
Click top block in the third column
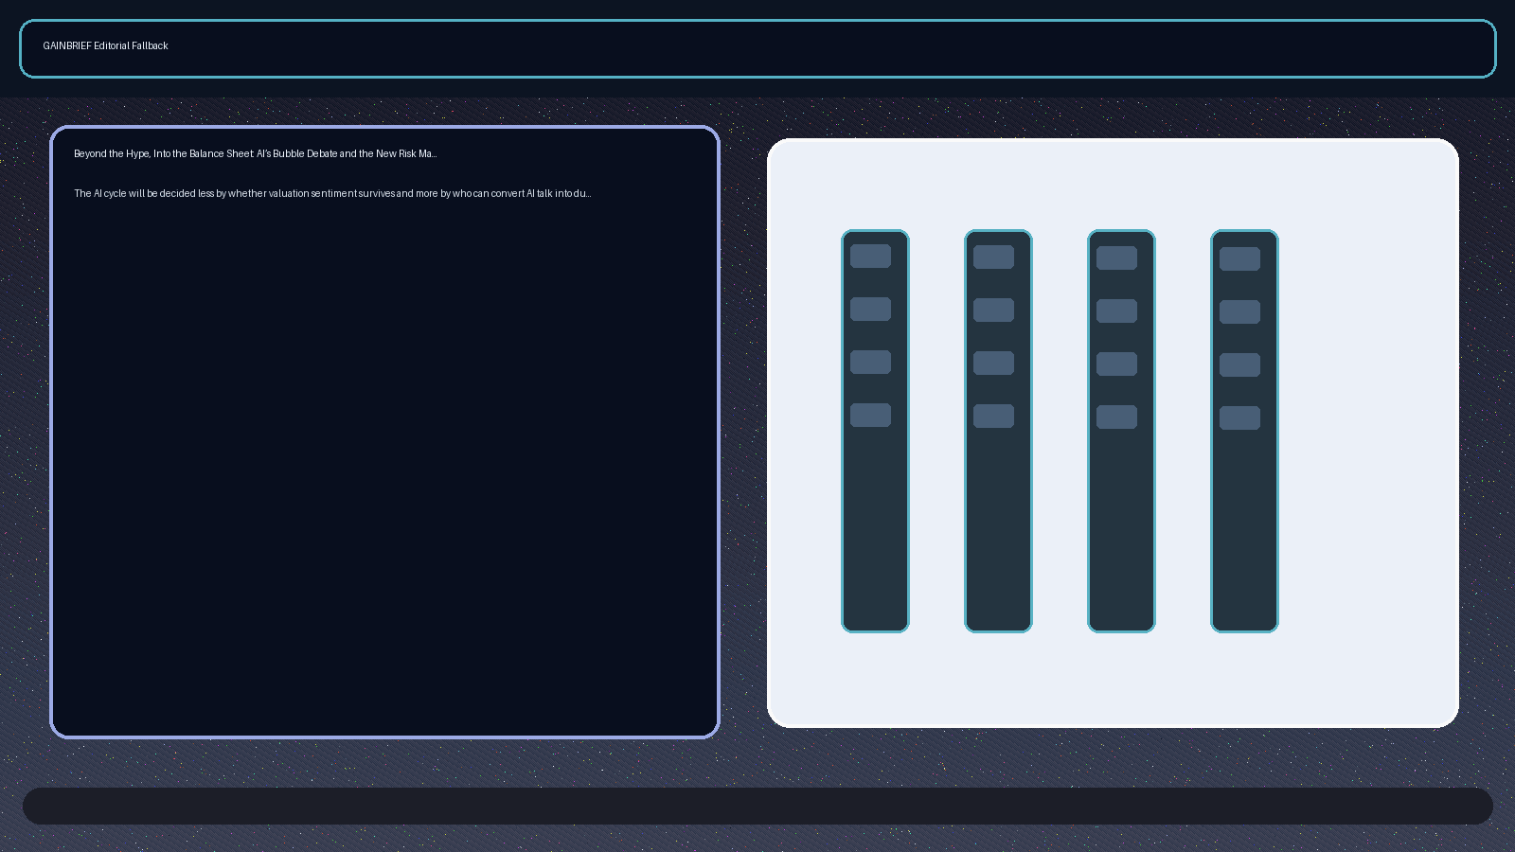(x=1116, y=258)
